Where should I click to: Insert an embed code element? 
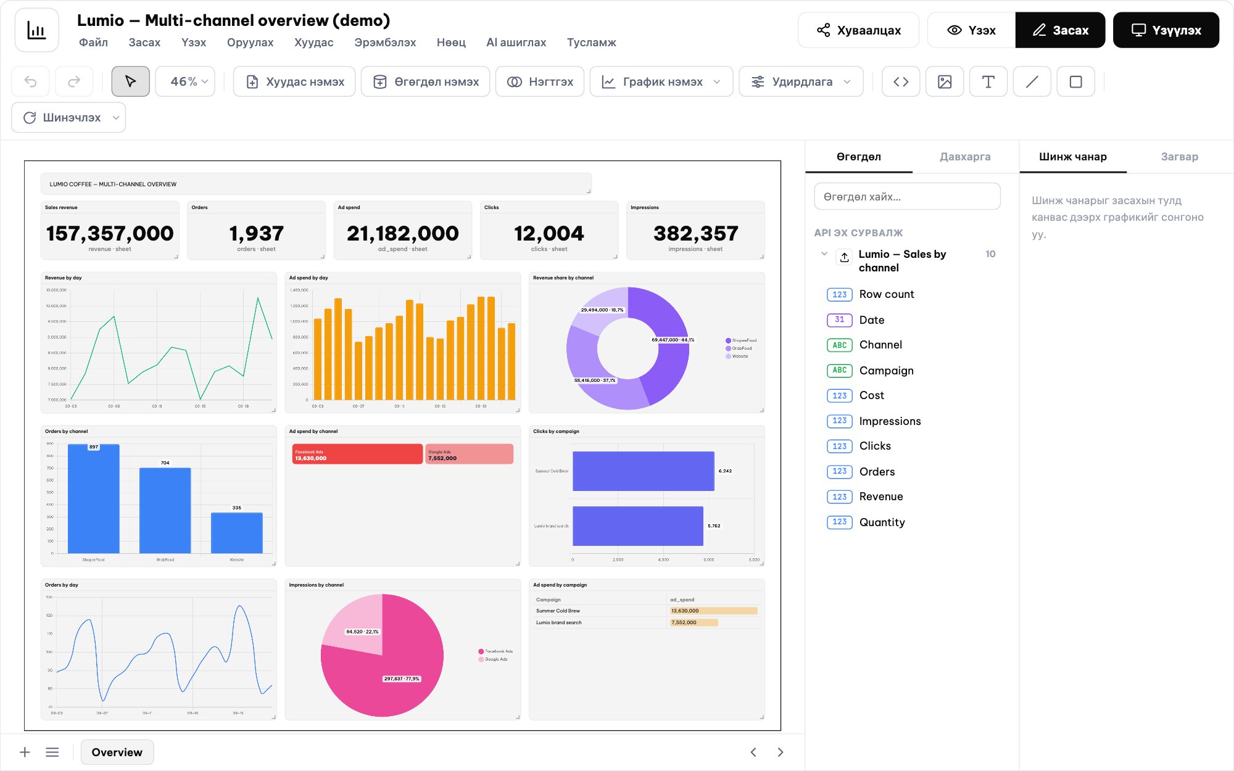coord(901,81)
